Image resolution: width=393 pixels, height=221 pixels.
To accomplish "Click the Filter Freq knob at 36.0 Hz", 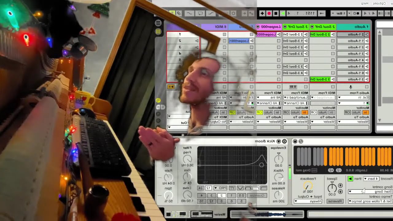I will (x=187, y=159).
